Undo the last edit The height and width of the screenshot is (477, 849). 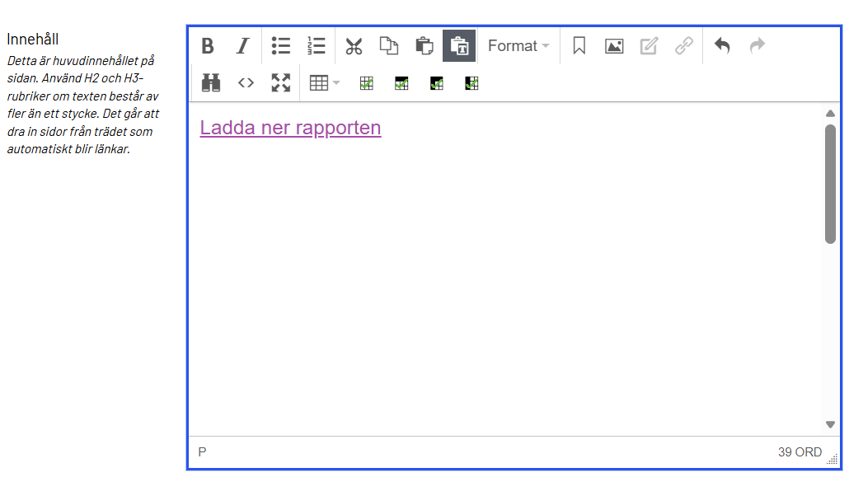722,46
